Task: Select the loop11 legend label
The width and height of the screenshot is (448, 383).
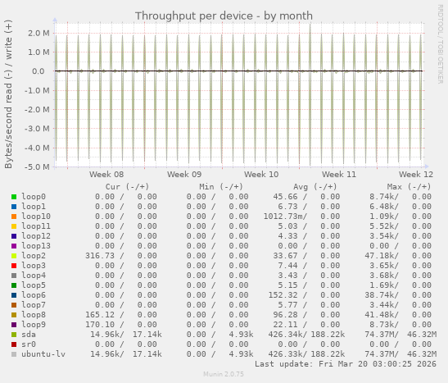Action: tap(36, 226)
